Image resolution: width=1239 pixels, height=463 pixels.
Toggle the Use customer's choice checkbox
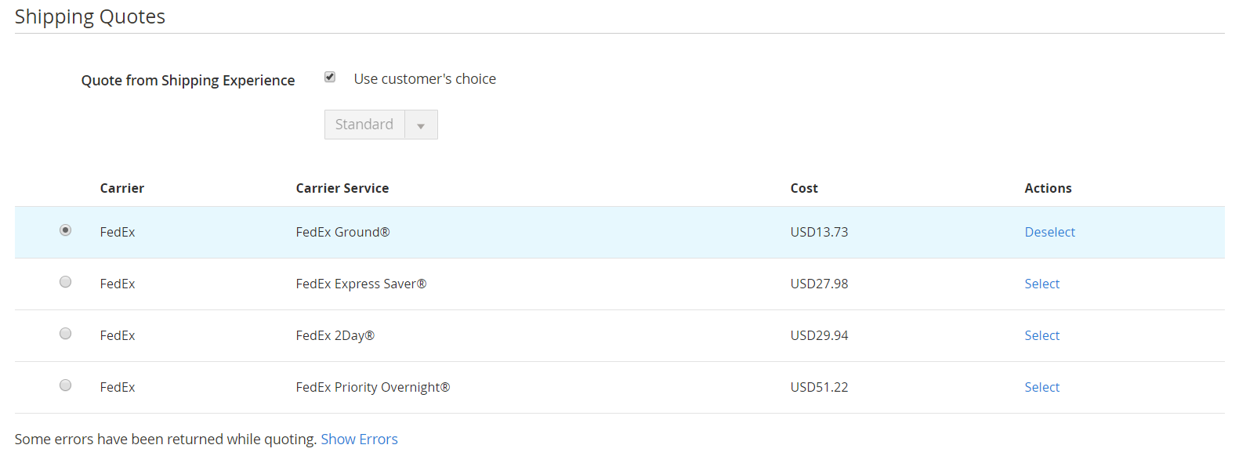coord(330,77)
